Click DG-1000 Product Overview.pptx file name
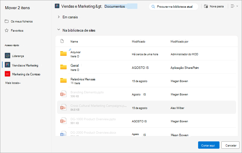242x153 pixels. point(93,119)
